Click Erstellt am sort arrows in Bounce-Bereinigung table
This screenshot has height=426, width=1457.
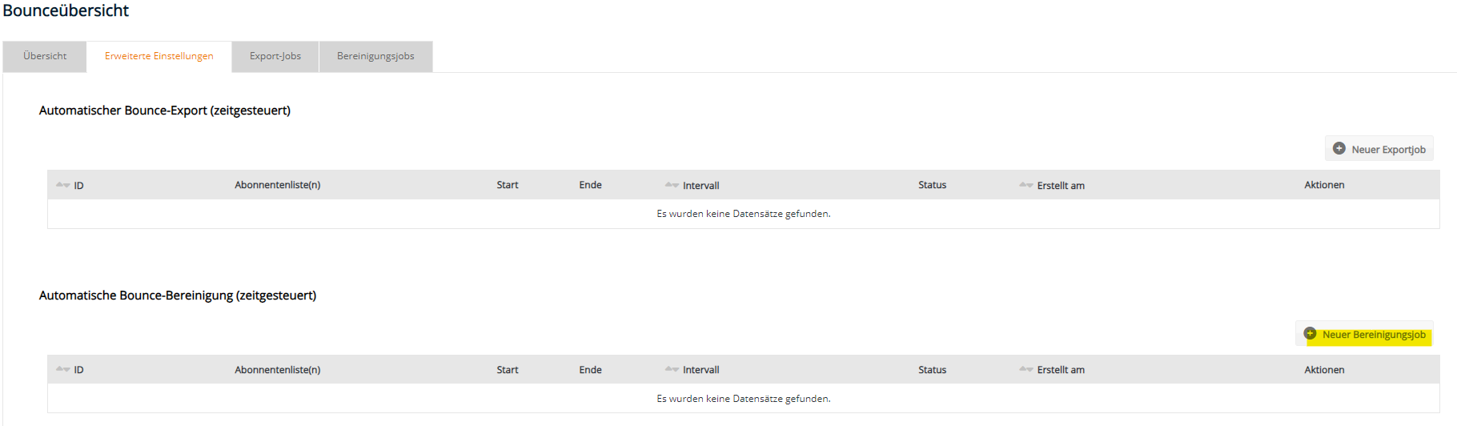tap(1026, 369)
